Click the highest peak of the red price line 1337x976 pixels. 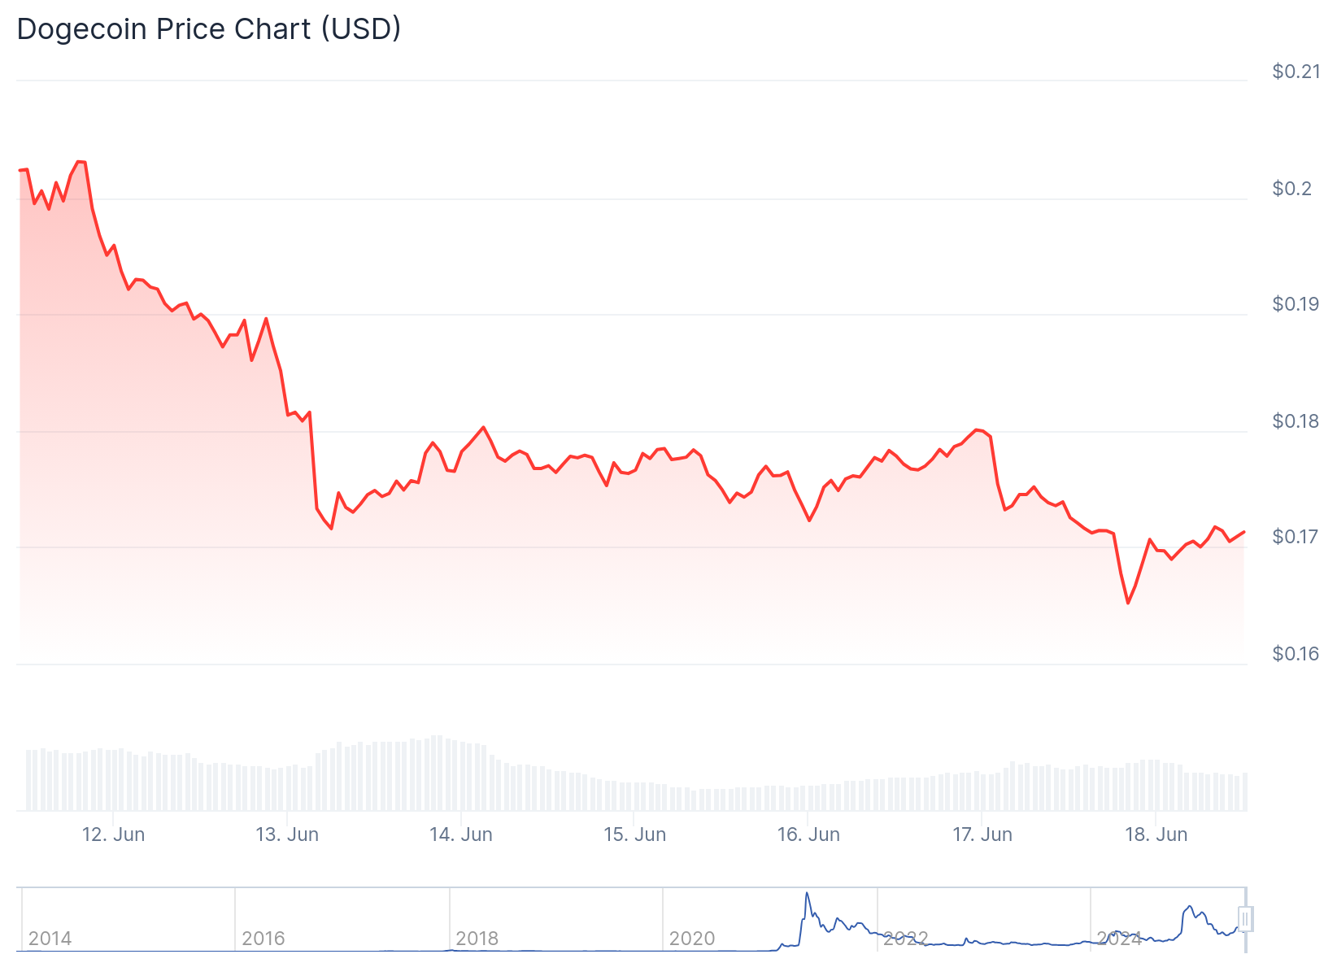pos(80,162)
